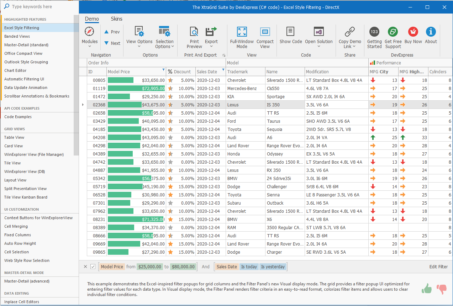Expand the Selection Options menu

[x=164, y=37]
